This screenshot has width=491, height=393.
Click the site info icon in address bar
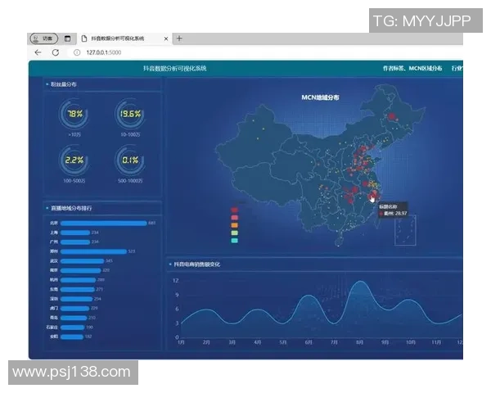(77, 52)
